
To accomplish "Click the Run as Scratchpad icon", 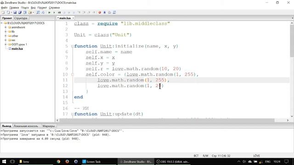I will tap(59, 12).
